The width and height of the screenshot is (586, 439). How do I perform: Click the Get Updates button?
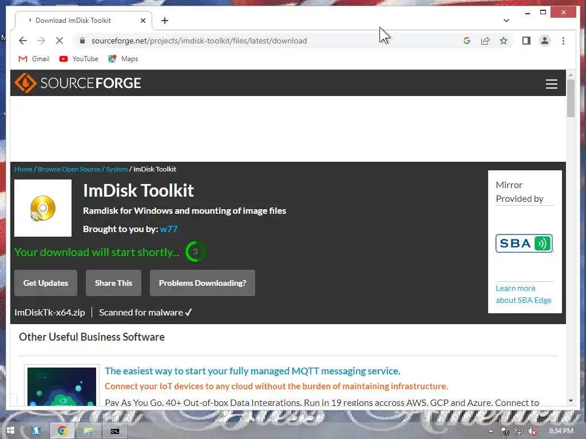pos(46,283)
